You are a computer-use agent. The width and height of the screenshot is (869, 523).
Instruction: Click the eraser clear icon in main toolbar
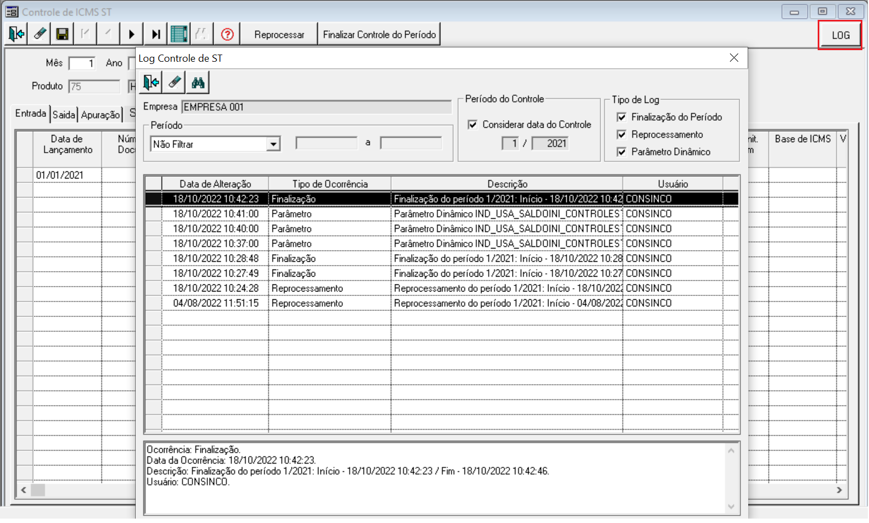(x=40, y=34)
